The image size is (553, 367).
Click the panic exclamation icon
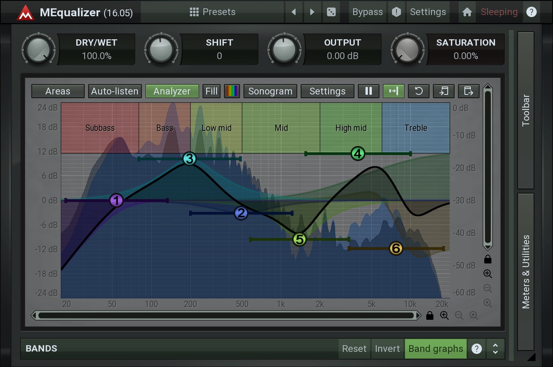396,12
